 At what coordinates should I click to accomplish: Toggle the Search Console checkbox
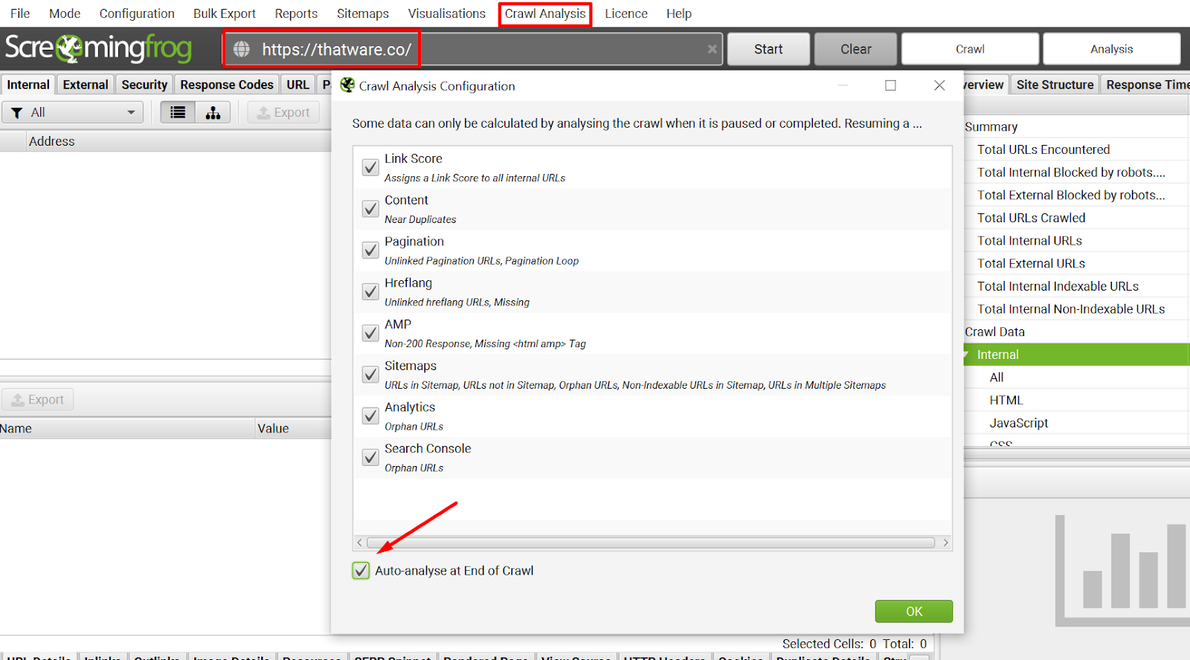370,457
